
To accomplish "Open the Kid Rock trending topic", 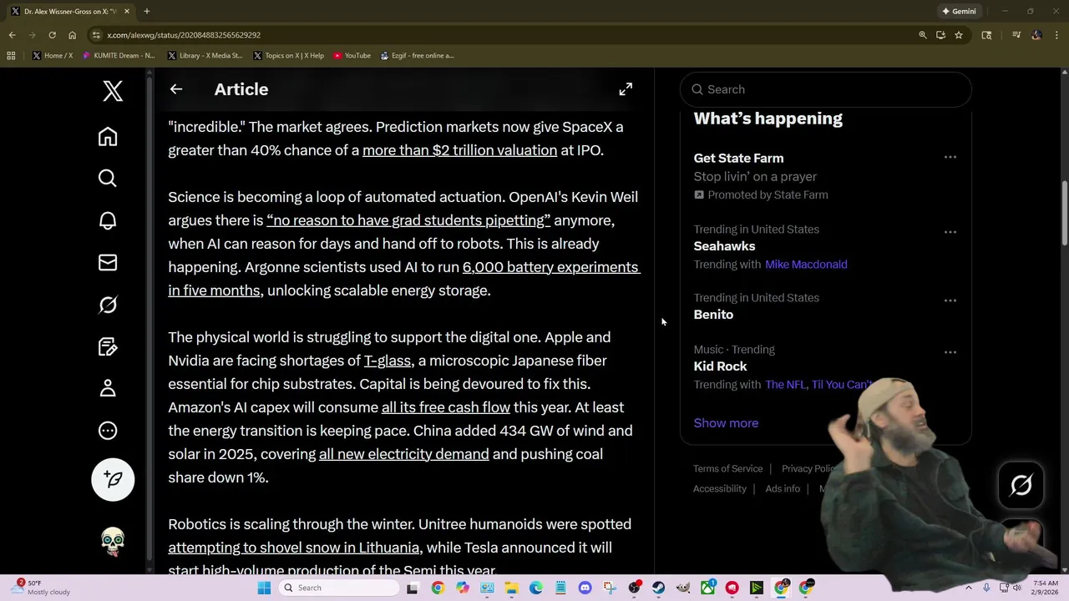I will coord(720,366).
